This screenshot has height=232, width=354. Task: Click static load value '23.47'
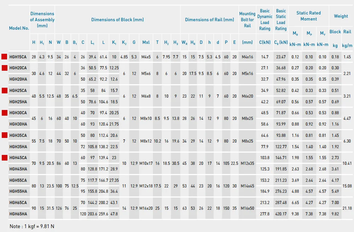[281, 57]
